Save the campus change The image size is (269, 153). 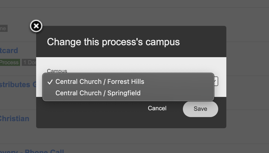pyautogui.click(x=200, y=109)
